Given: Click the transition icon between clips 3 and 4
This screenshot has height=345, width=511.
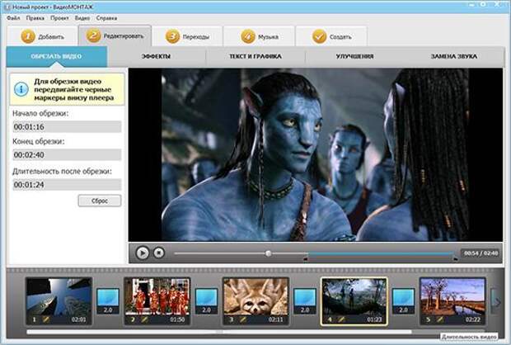Looking at the screenshot, I should point(305,301).
